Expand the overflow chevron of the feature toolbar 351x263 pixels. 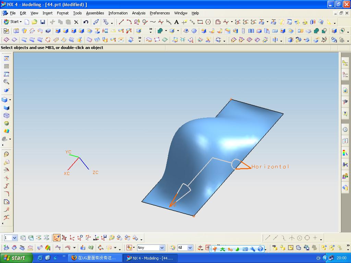(x=150, y=30)
